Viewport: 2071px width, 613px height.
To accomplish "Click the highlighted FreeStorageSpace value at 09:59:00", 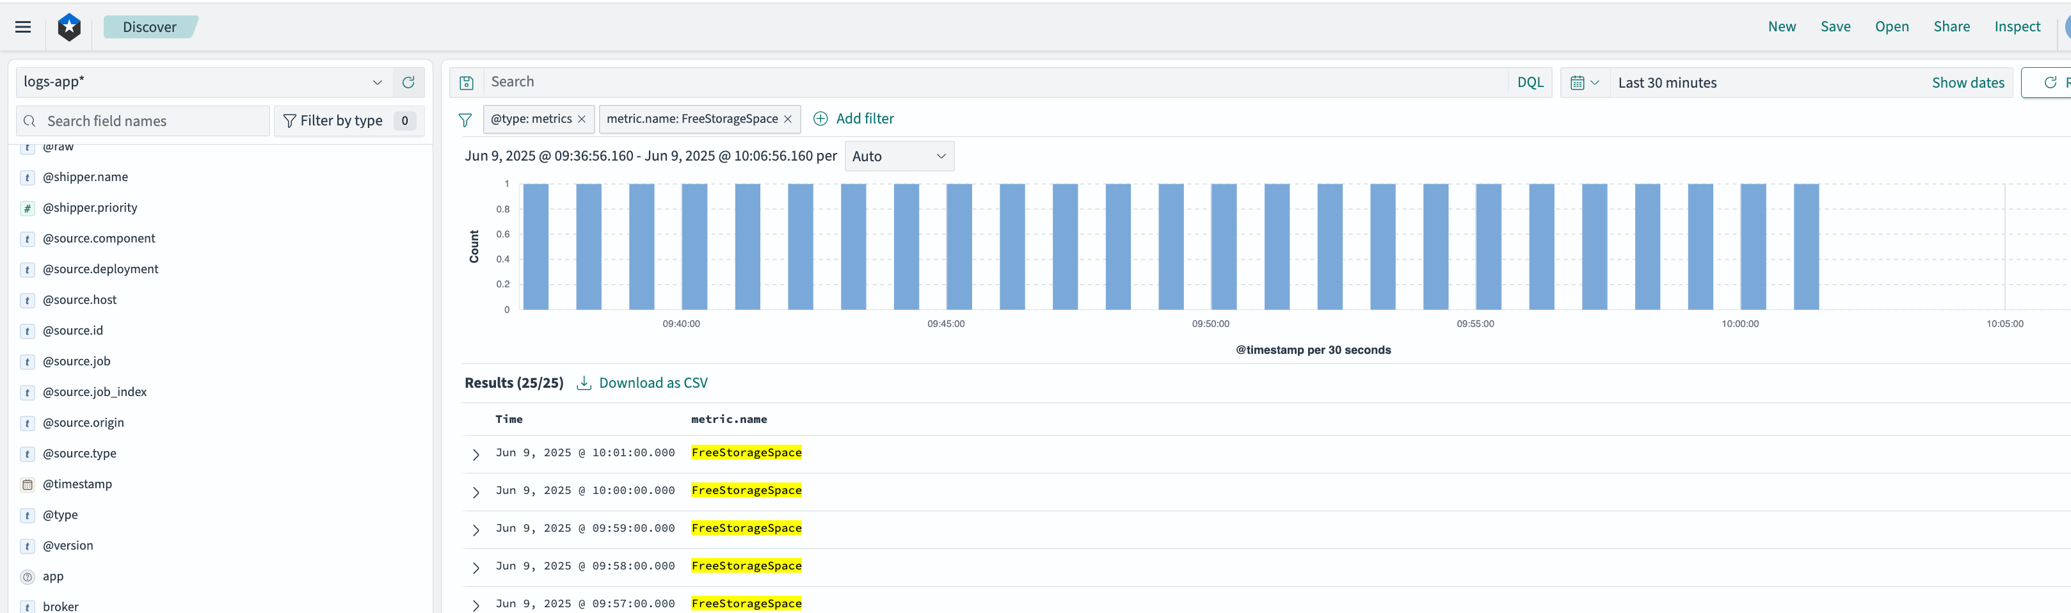I will click(746, 528).
